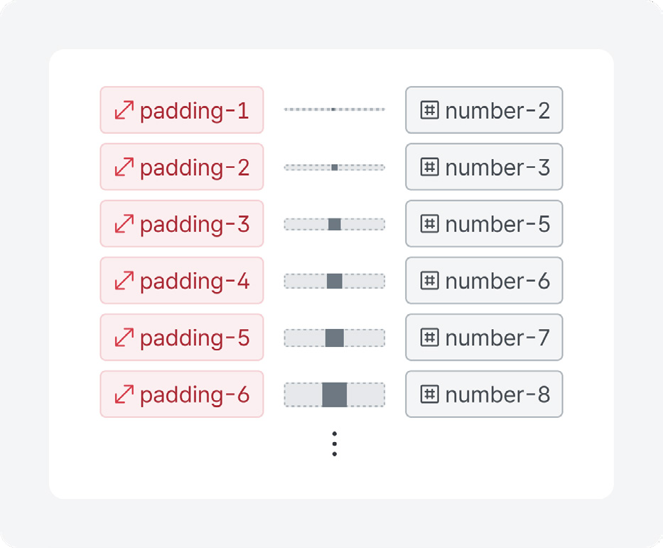This screenshot has width=663, height=548.
Task: Select the number-6 token chip
Action: tap(484, 280)
